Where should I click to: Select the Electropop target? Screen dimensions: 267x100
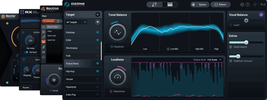click(x=83, y=48)
